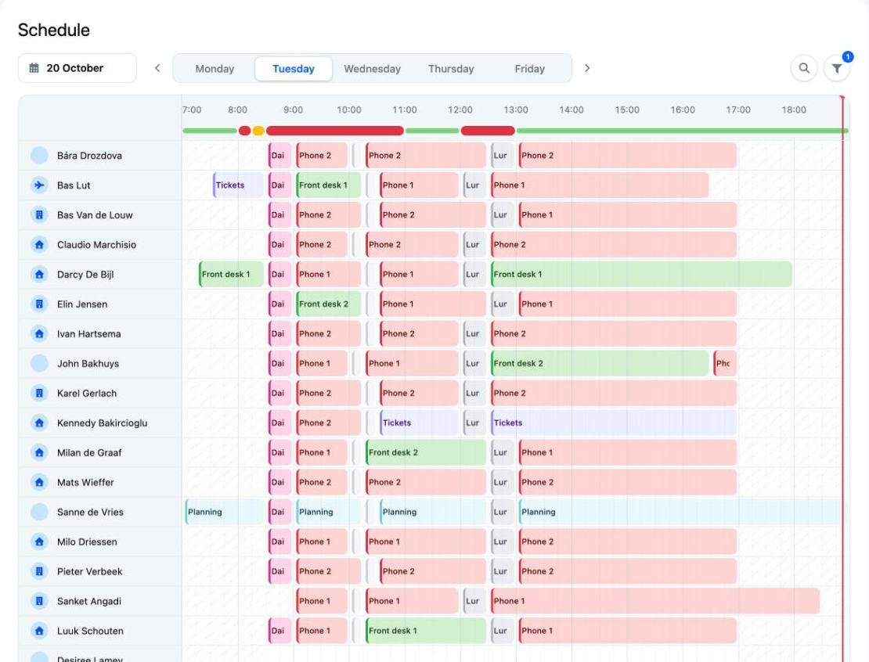This screenshot has height=662, width=869.
Task: Open the search magnifier icon
Action: pos(803,68)
